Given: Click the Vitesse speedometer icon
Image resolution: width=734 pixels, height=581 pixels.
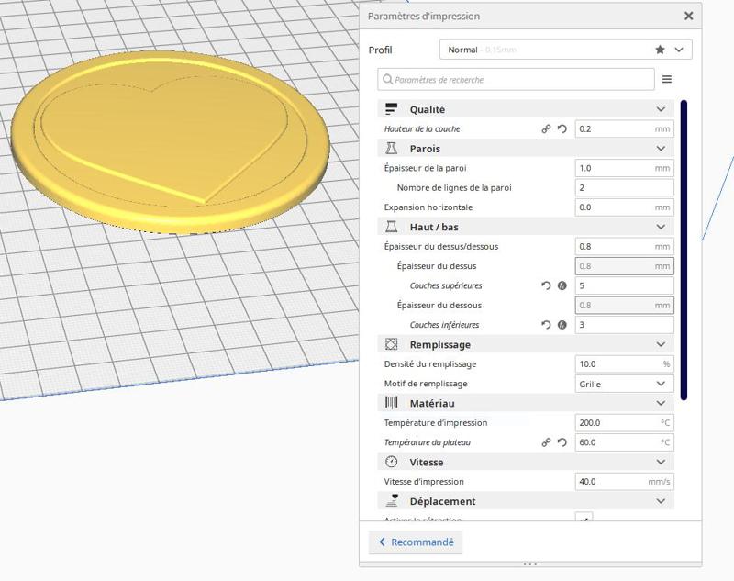Looking at the screenshot, I should [x=391, y=462].
